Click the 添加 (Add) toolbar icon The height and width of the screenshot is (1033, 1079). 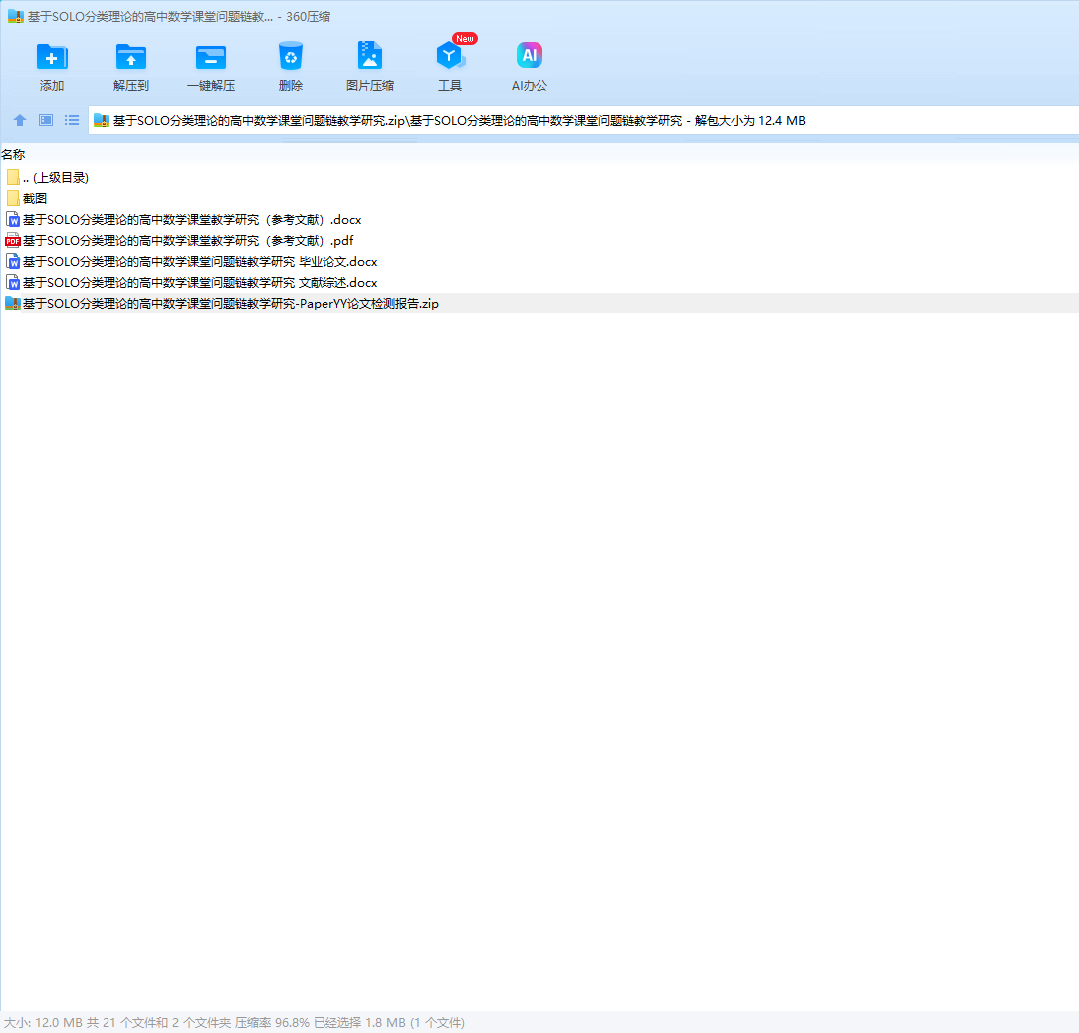[x=52, y=57]
